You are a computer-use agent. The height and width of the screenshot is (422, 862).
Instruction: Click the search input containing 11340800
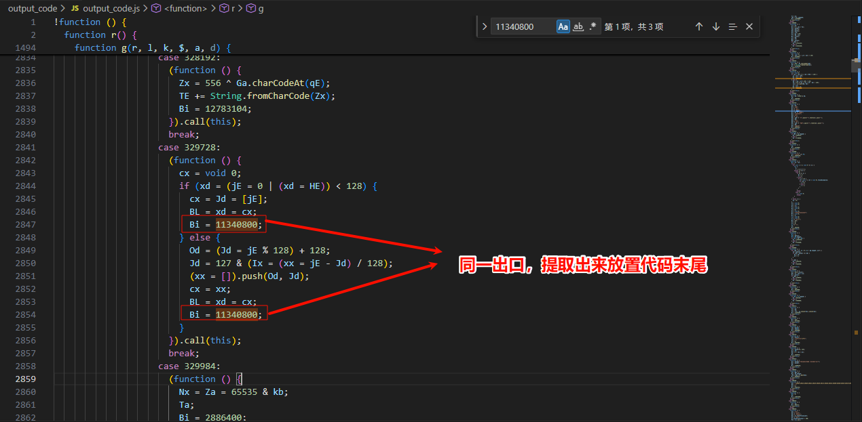[523, 26]
